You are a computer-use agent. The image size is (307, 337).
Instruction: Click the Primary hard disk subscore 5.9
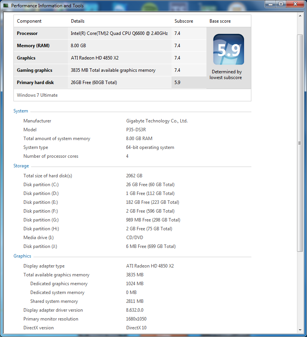[x=177, y=83]
